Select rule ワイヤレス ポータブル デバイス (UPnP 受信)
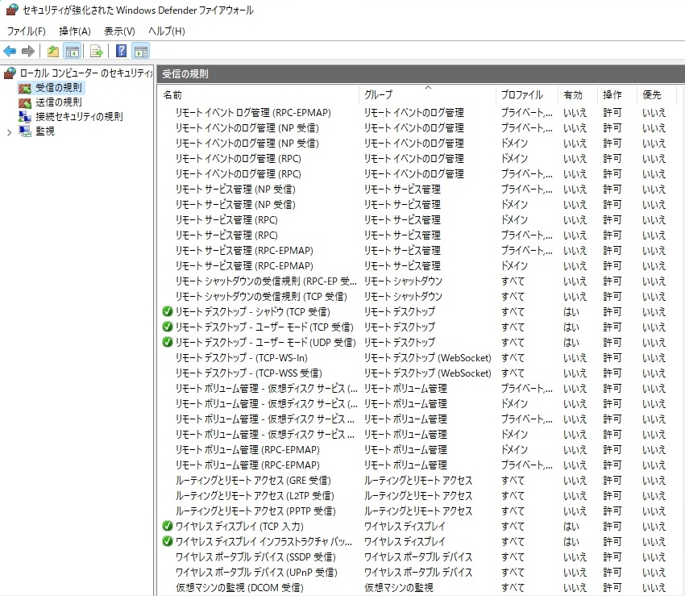685x596 pixels. point(256,572)
